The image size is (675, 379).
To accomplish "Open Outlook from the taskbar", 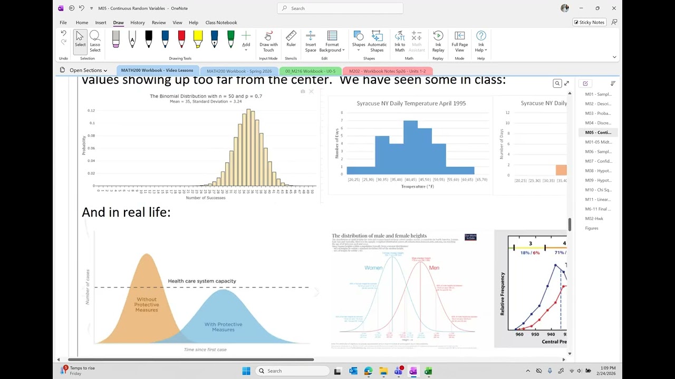I will tap(353, 371).
